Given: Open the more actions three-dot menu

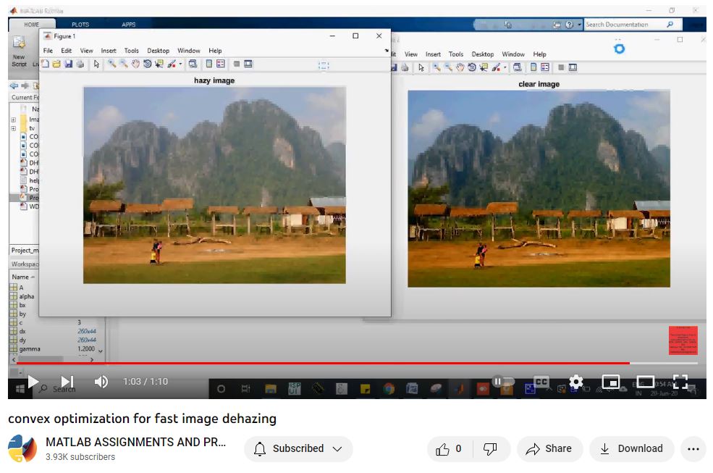Looking at the screenshot, I should 693,449.
